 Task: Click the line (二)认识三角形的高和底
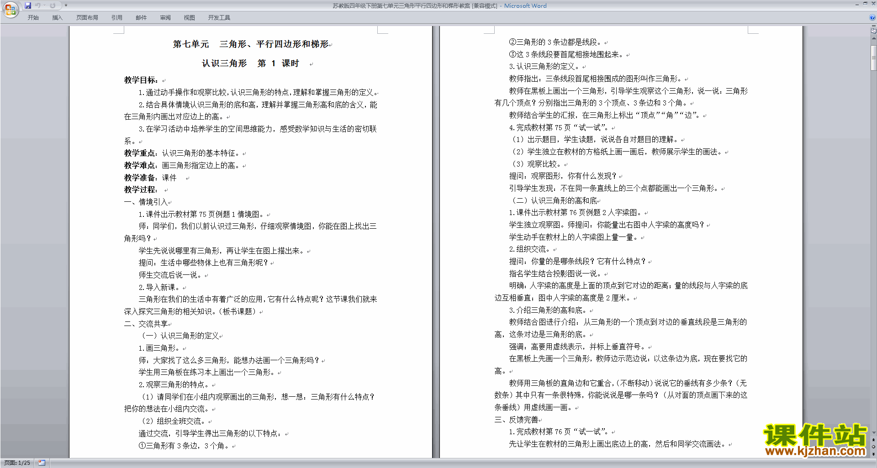[x=555, y=200]
